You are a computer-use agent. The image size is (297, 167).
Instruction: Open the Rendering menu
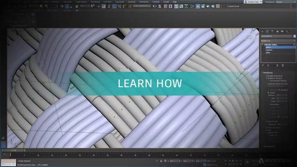95,2
